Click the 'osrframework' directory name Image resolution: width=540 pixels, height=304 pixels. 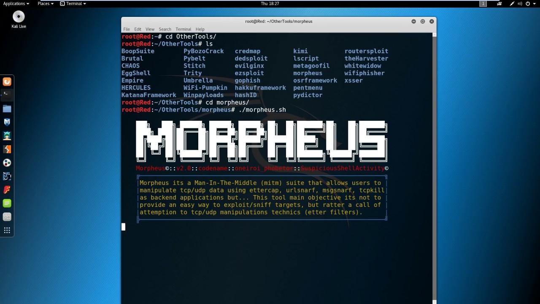[x=315, y=80]
